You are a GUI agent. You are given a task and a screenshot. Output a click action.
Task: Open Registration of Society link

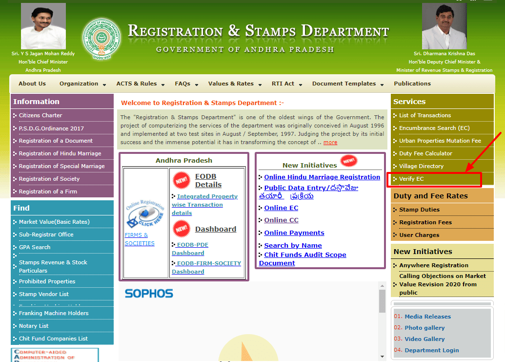[x=49, y=179]
